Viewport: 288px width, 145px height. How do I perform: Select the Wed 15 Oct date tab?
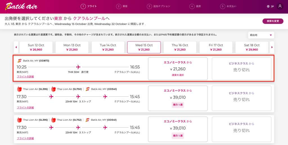[144, 47]
